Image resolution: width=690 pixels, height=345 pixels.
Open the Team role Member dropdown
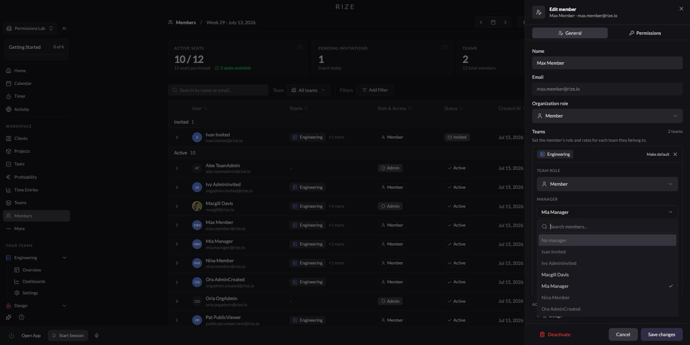point(607,184)
